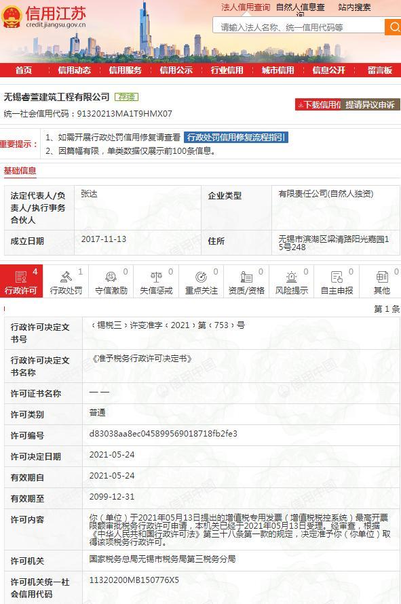The width and height of the screenshot is (401, 604).
Task: Click the founding date 2017-11-13
Action: [104, 239]
